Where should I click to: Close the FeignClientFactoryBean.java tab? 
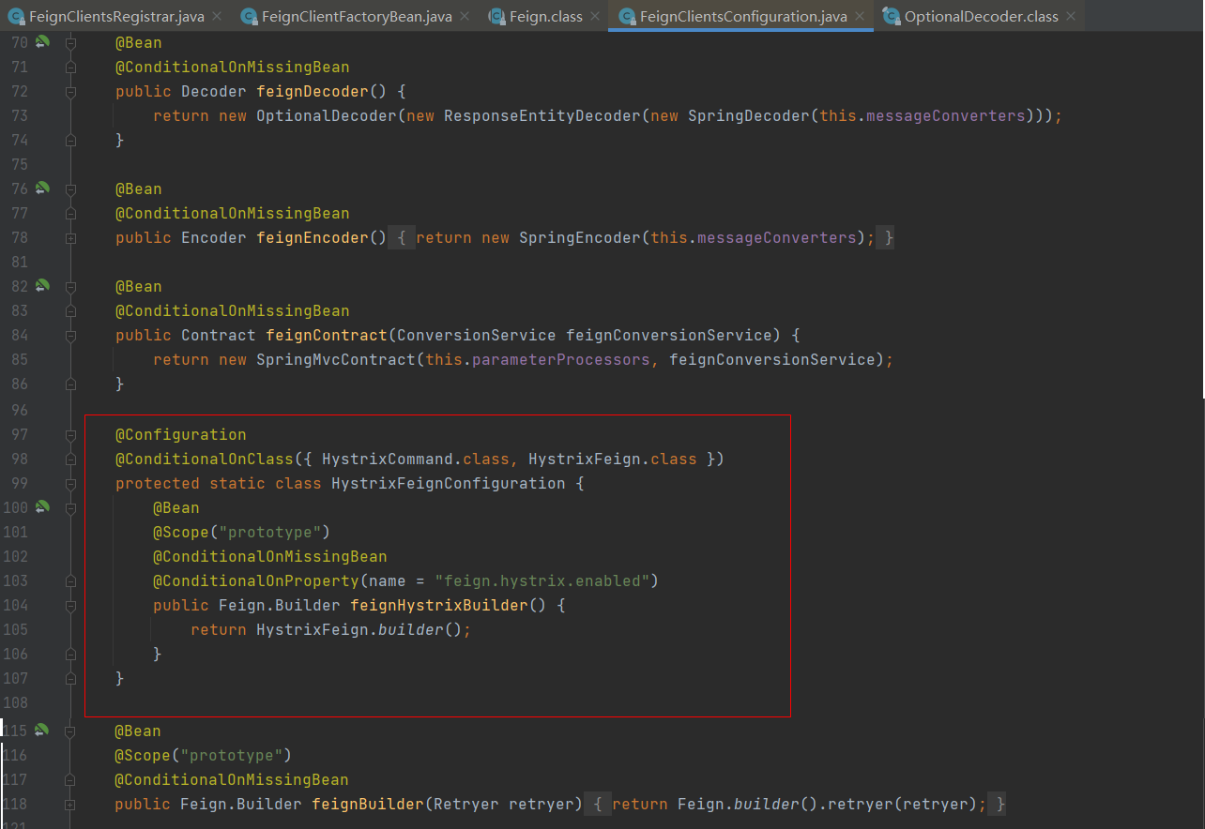pos(465,17)
